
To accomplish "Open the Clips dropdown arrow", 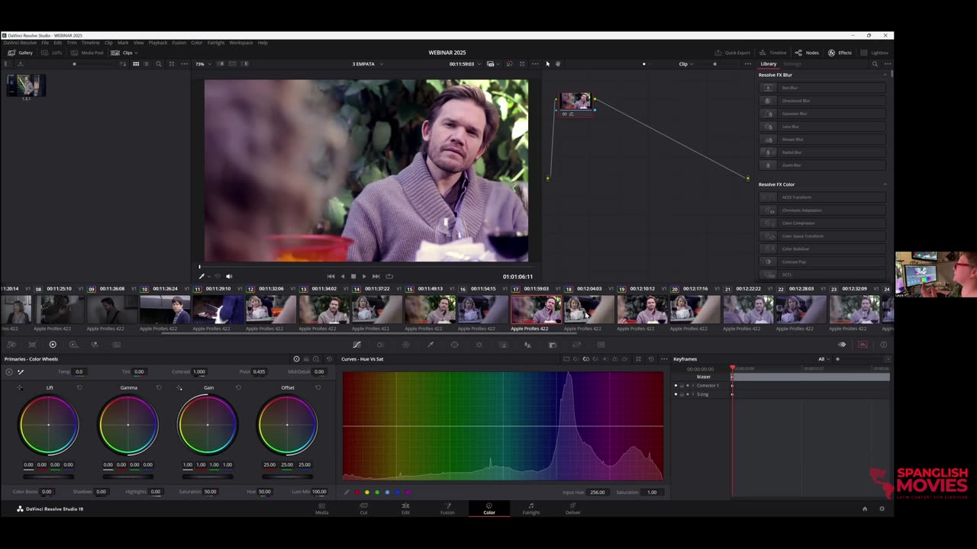I will [x=136, y=53].
